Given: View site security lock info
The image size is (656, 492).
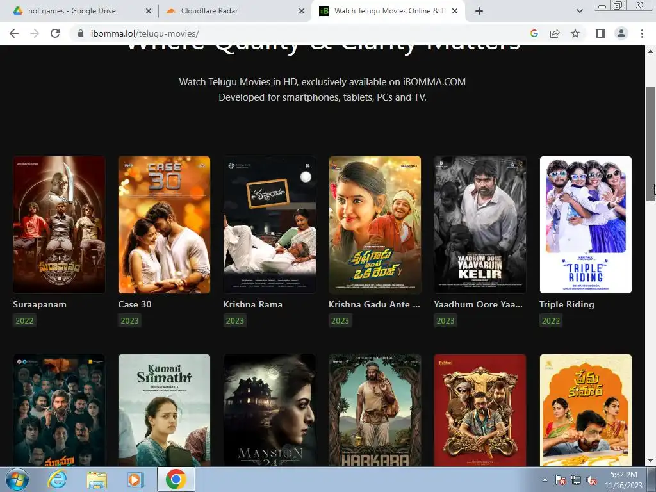Looking at the screenshot, I should point(81,33).
